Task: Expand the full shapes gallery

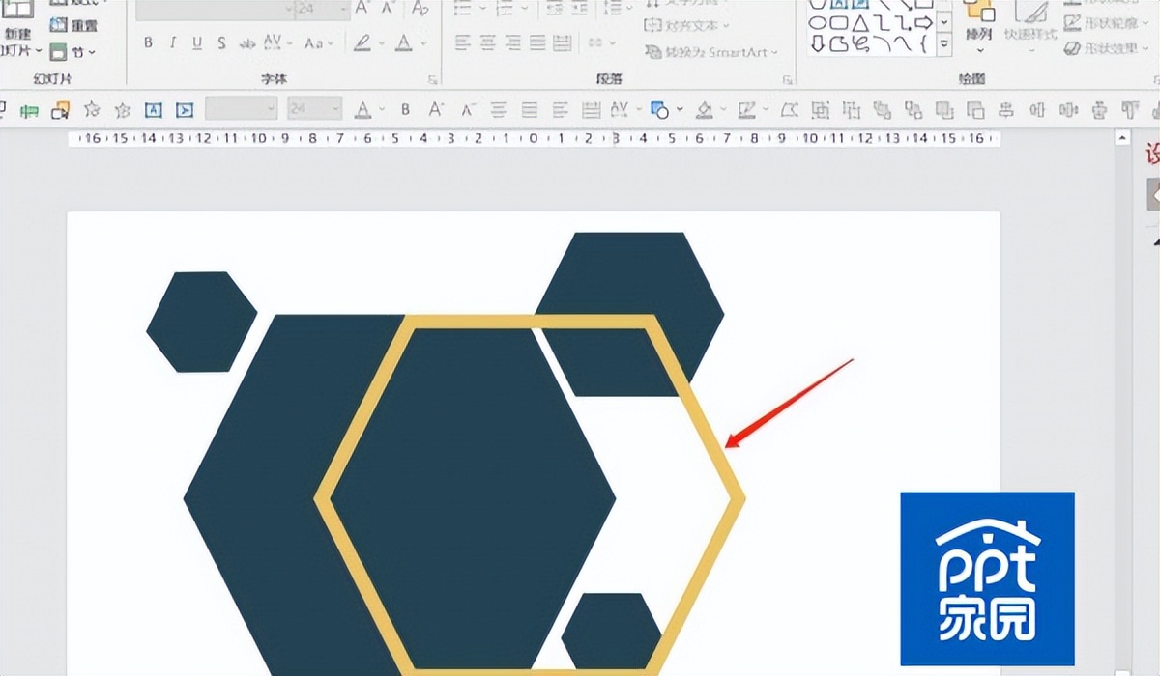Action: tap(944, 44)
